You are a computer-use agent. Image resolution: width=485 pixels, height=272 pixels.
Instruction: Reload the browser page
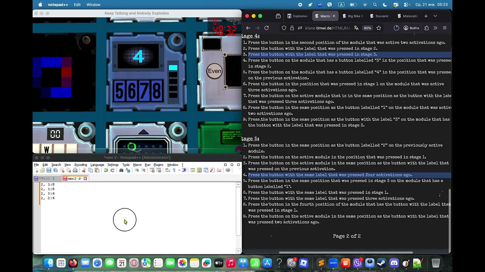(x=266, y=28)
